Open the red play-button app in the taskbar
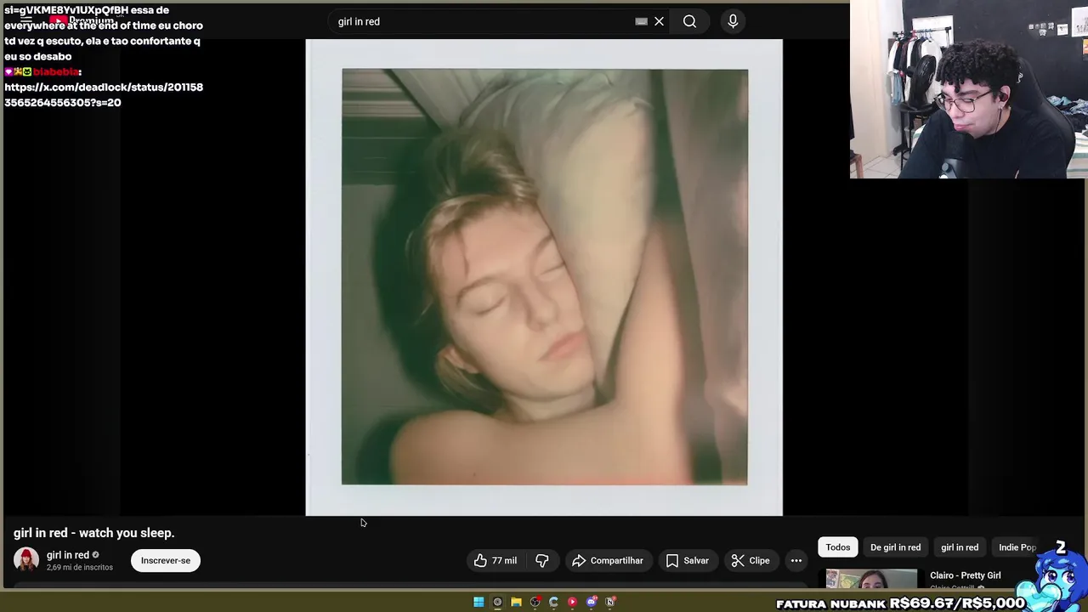 (x=572, y=602)
